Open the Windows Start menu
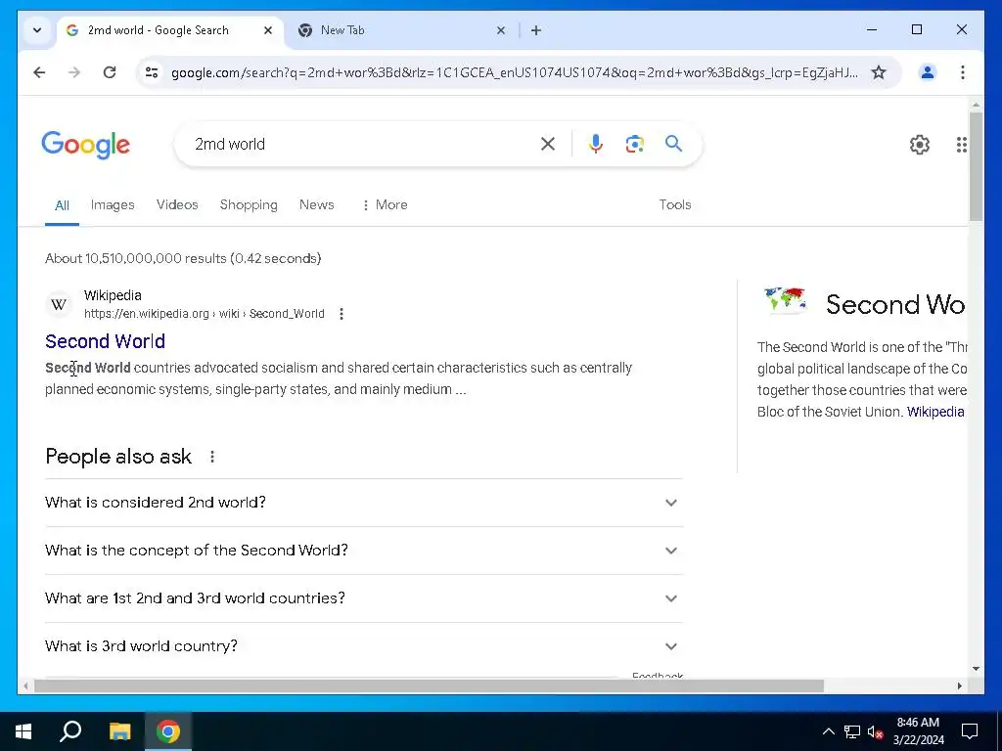The height and width of the screenshot is (751, 1002). 23,731
